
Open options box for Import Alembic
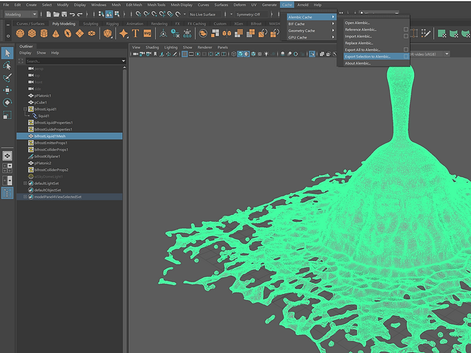[406, 36]
